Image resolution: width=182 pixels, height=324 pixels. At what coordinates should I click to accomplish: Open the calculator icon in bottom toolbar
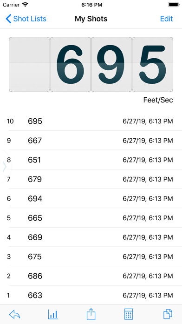pyautogui.click(x=129, y=314)
